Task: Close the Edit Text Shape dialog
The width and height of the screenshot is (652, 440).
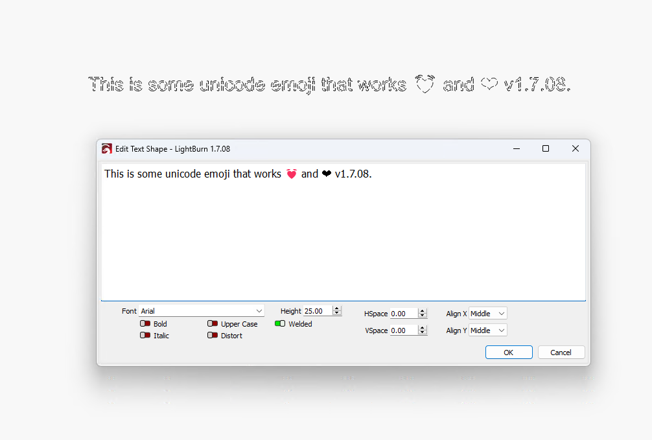Action: [576, 148]
